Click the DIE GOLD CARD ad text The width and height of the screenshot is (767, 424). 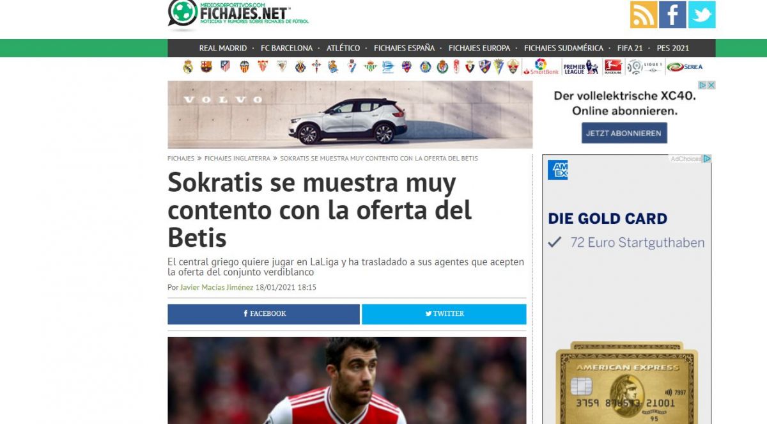[x=607, y=219]
